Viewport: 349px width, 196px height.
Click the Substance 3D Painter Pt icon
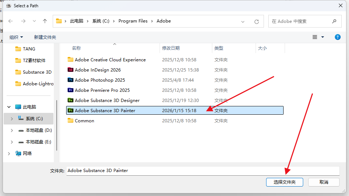coord(70,110)
